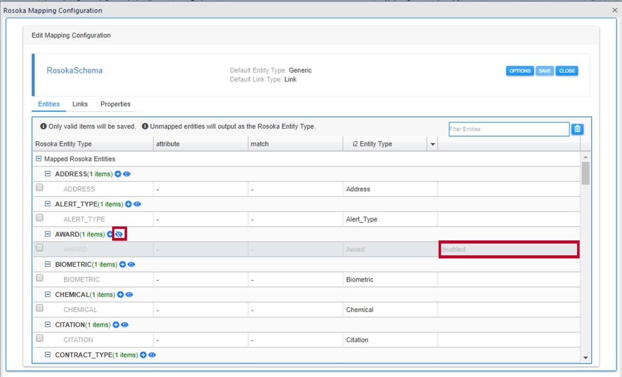Click the plus icon beside CHEMICAL group
This screenshot has height=377, width=622.
tap(120, 295)
